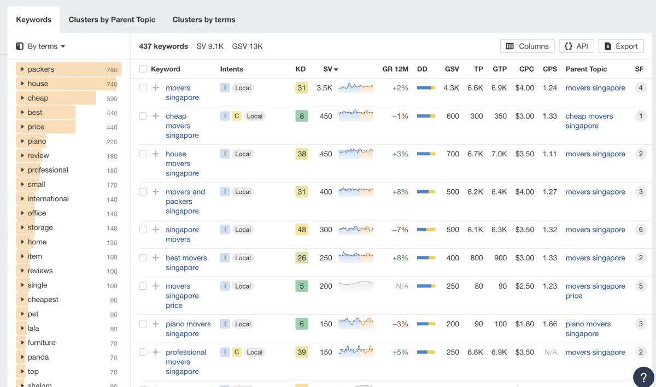Add 'cheap movers singapore' using its plus icon

click(x=156, y=116)
